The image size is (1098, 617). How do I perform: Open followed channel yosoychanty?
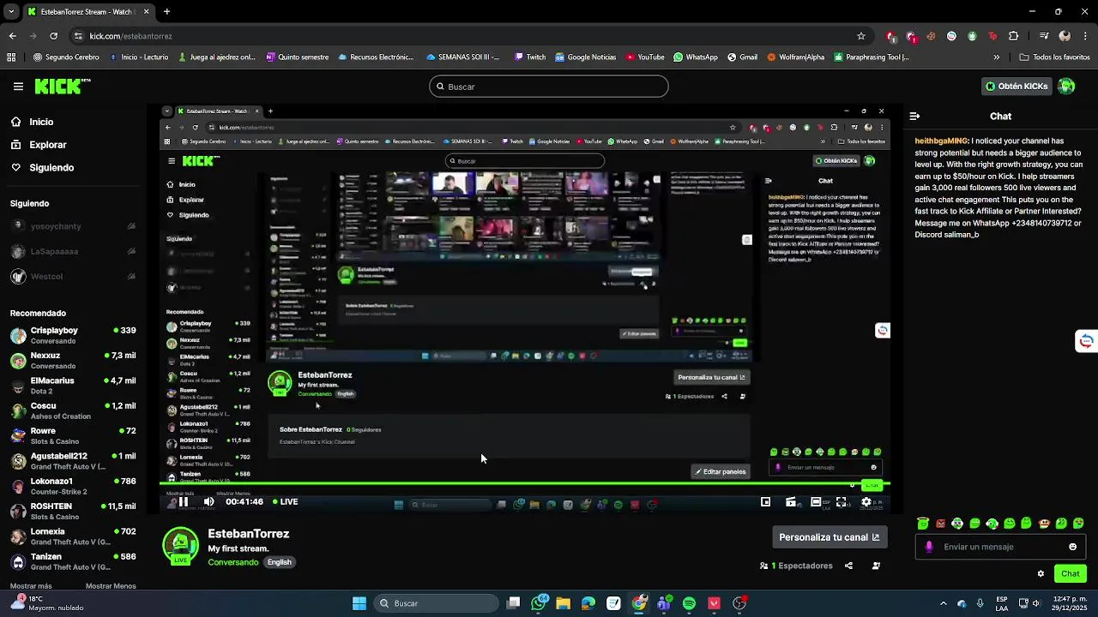(x=73, y=226)
